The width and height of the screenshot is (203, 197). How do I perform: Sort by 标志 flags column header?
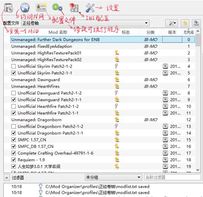click(x=126, y=32)
